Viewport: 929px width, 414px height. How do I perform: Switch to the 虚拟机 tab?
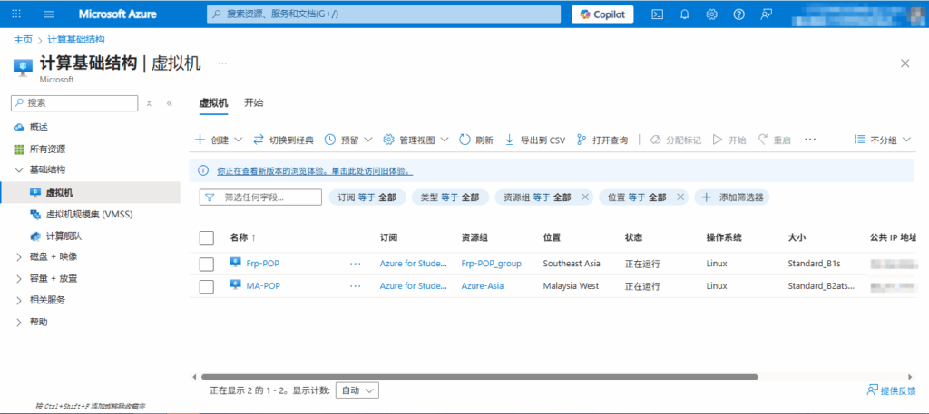(213, 103)
